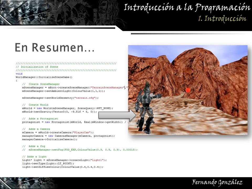252x189 pixels.
Task: Click the comment '// Initialization of Scene'
Action: tap(37, 67)
